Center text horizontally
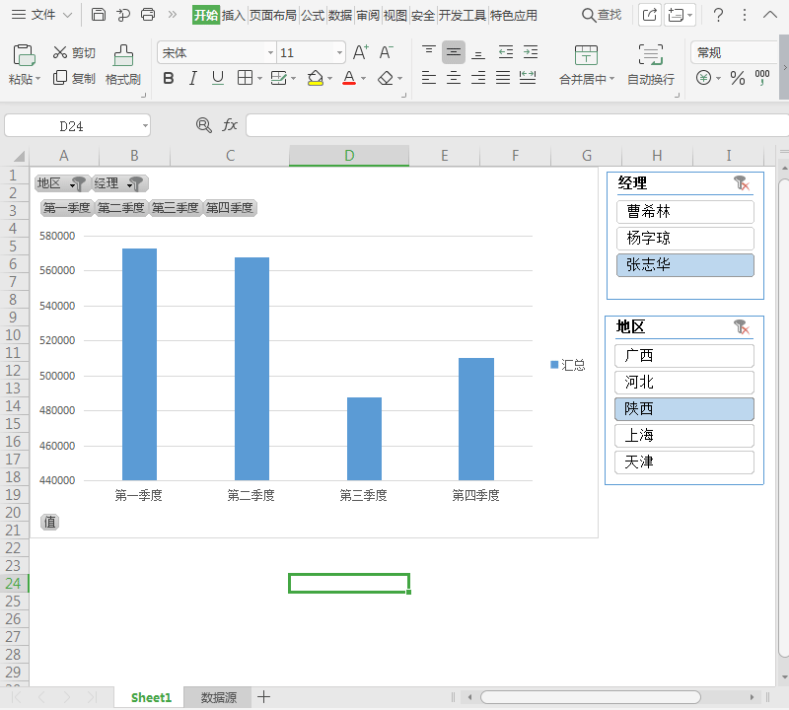The image size is (789, 710). (x=454, y=78)
